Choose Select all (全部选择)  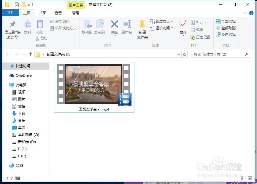(226, 21)
